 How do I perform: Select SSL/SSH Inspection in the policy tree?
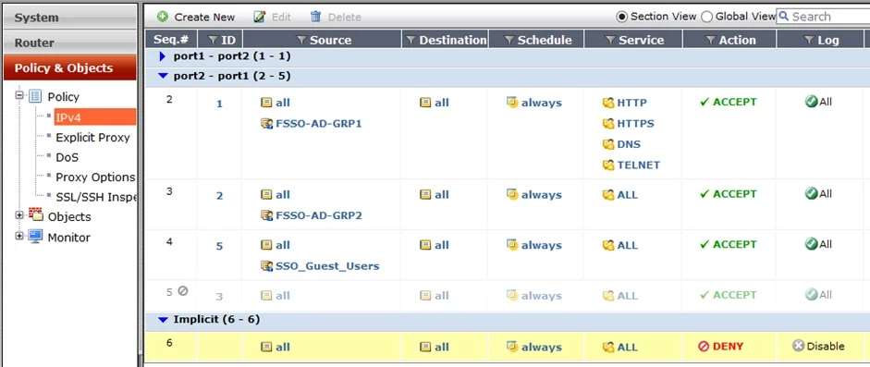tap(95, 197)
